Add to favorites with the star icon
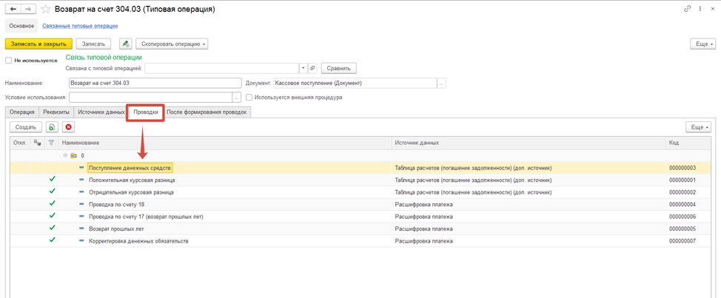The height and width of the screenshot is (298, 721). (x=45, y=9)
